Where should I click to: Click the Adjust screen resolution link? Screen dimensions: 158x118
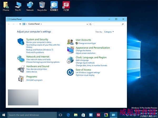[85, 53]
